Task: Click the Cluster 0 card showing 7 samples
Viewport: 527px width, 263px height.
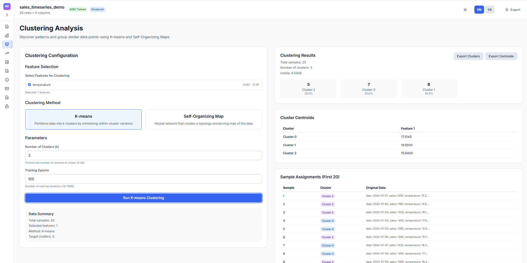Action: click(369, 89)
